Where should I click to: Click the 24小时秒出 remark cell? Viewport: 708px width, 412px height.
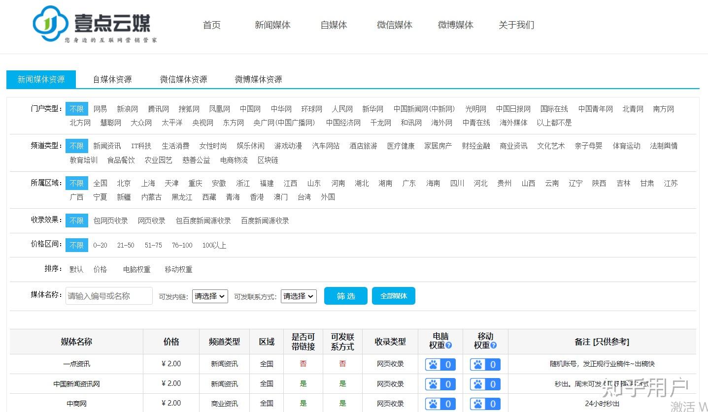coord(602,404)
